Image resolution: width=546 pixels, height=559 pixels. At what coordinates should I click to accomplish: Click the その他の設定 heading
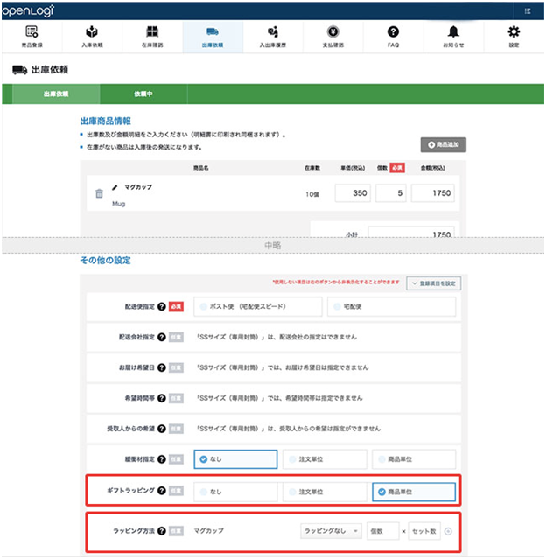[105, 260]
